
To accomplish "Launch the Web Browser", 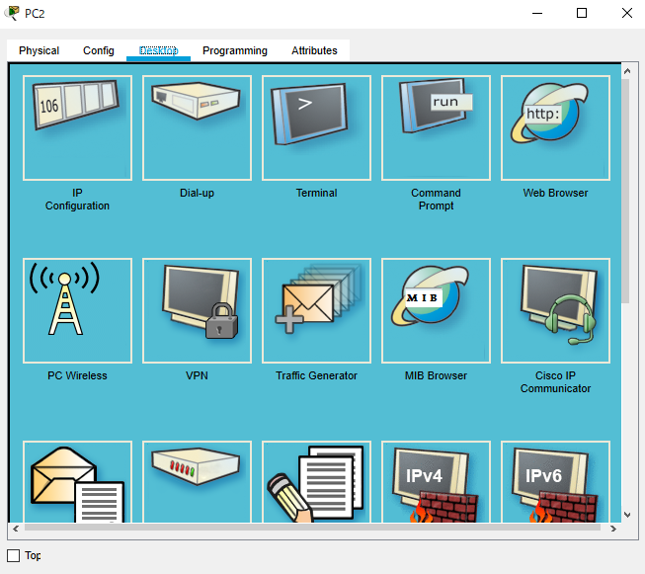I will pos(555,128).
